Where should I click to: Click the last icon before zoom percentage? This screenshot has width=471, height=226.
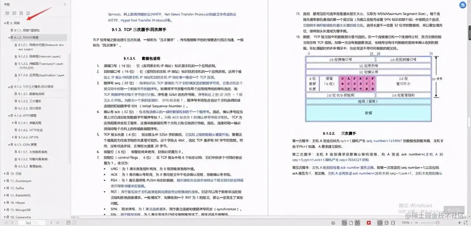click(393, 223)
